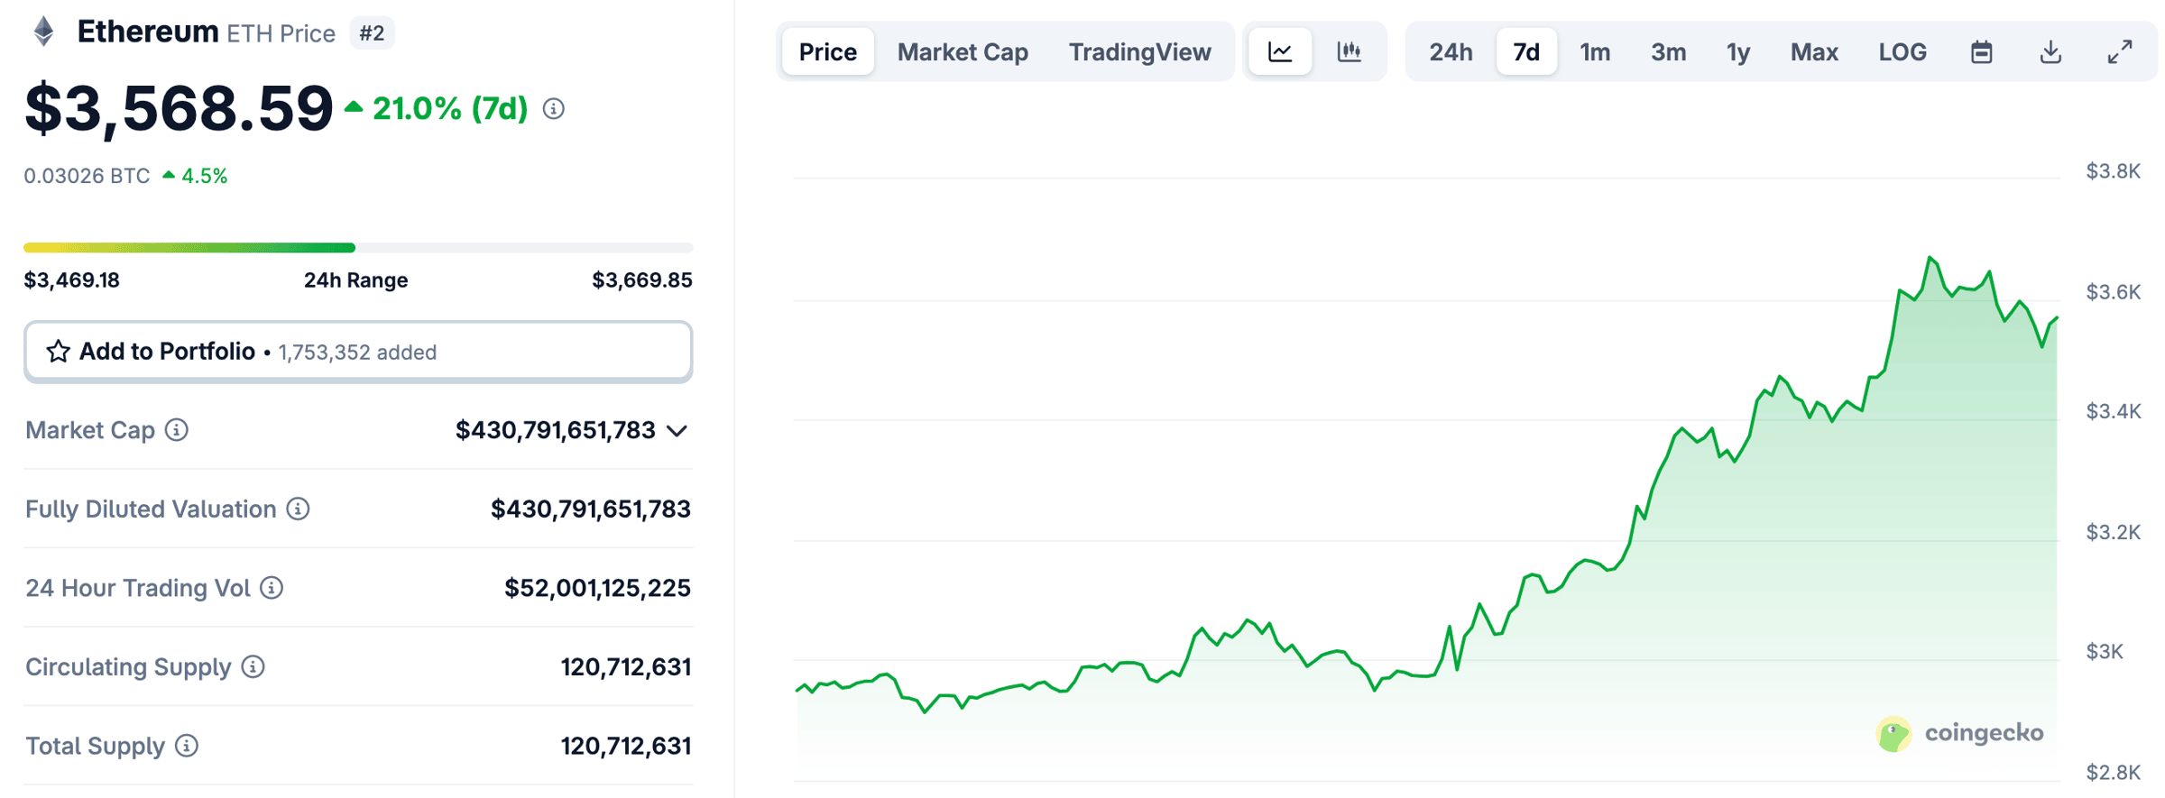Screen dimensions: 2165x798
Task: Select the Price chart tab
Action: click(828, 51)
